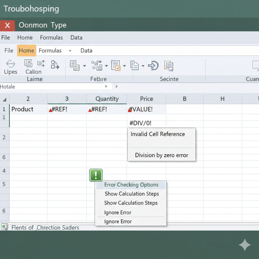Select the last Ignore Error menu entry

[118, 222]
